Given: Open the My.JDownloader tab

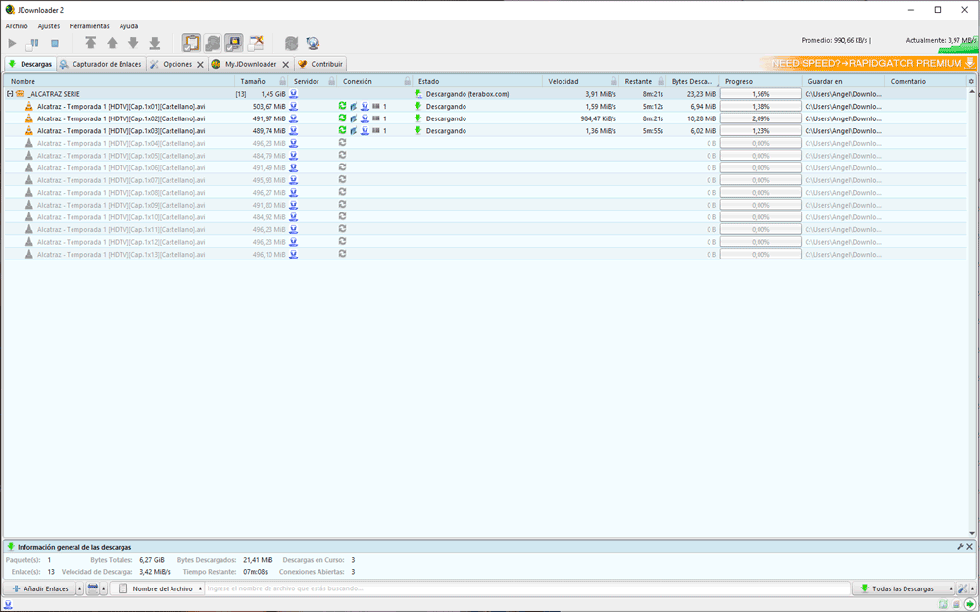Looking at the screenshot, I should point(251,64).
